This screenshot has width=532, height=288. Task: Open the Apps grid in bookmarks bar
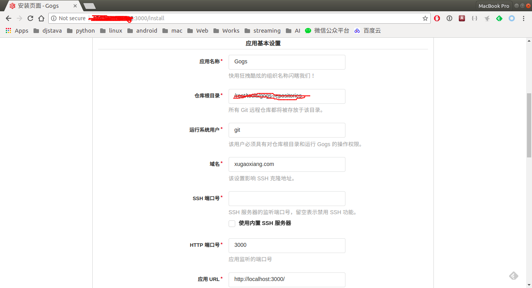pos(17,31)
